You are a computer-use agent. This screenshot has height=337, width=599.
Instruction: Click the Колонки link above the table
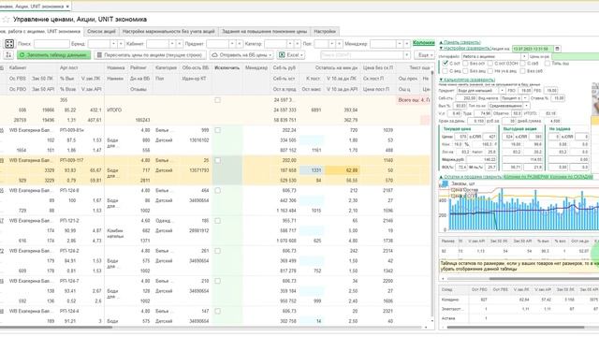424,43
